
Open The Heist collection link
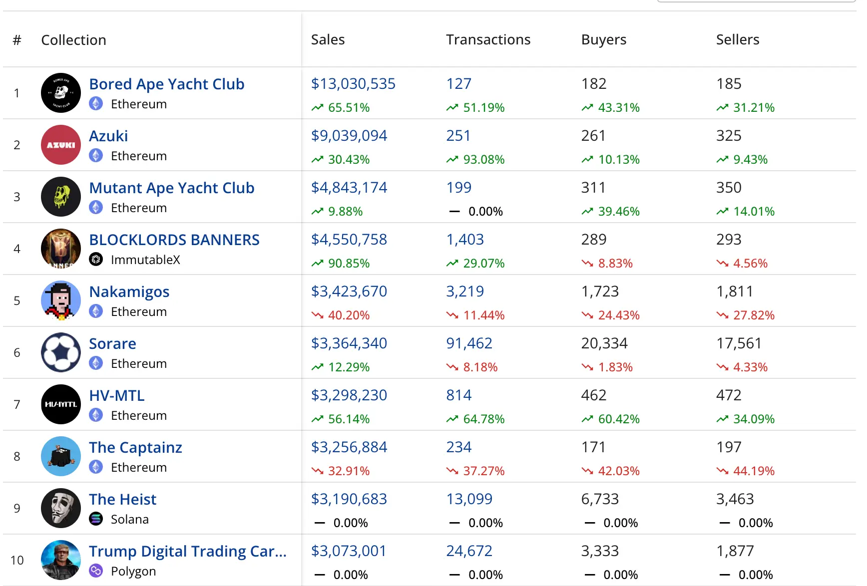click(x=122, y=499)
